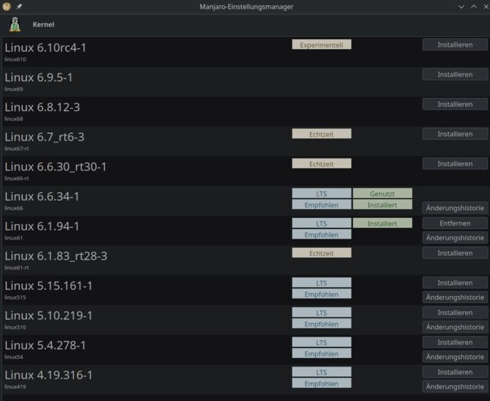Click Entfernen to remove Linux 6.1.94-1
The image size is (490, 401).
click(455, 223)
